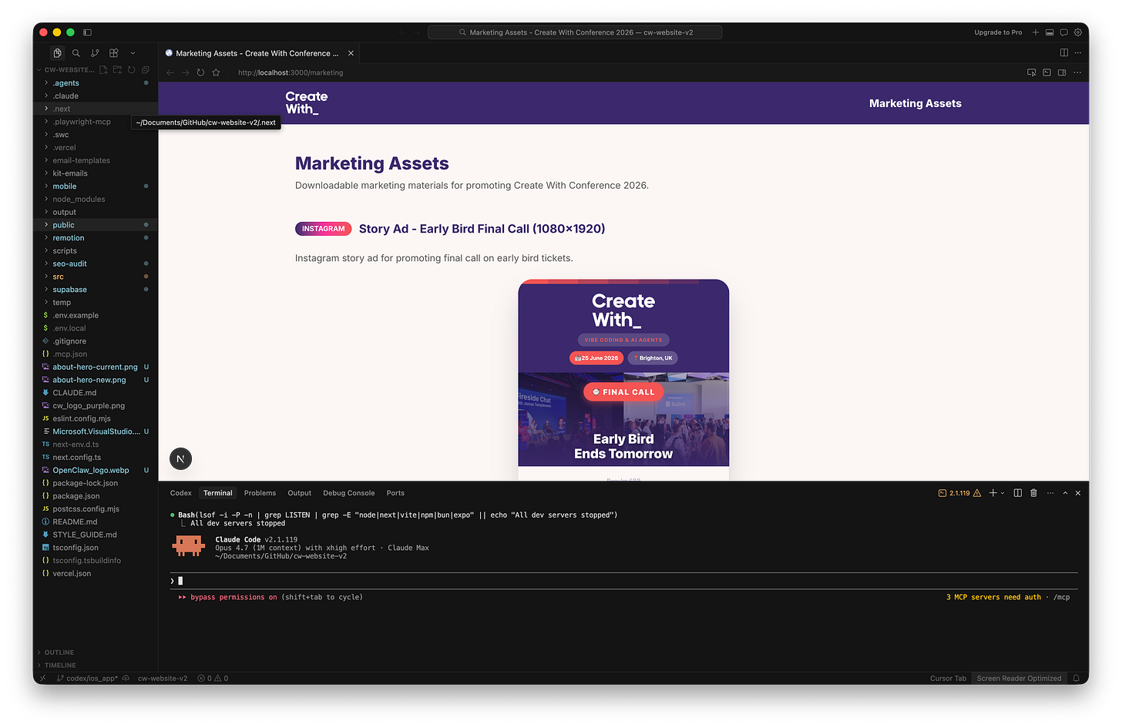
Task: Switch to the Problems panel tab
Action: tap(260, 493)
